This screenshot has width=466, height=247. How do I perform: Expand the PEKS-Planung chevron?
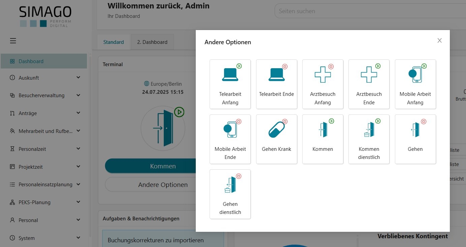79,202
